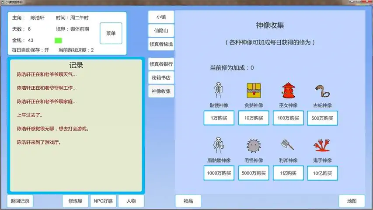
Task: Click the 返回记录 button
Action: [x=20, y=201]
